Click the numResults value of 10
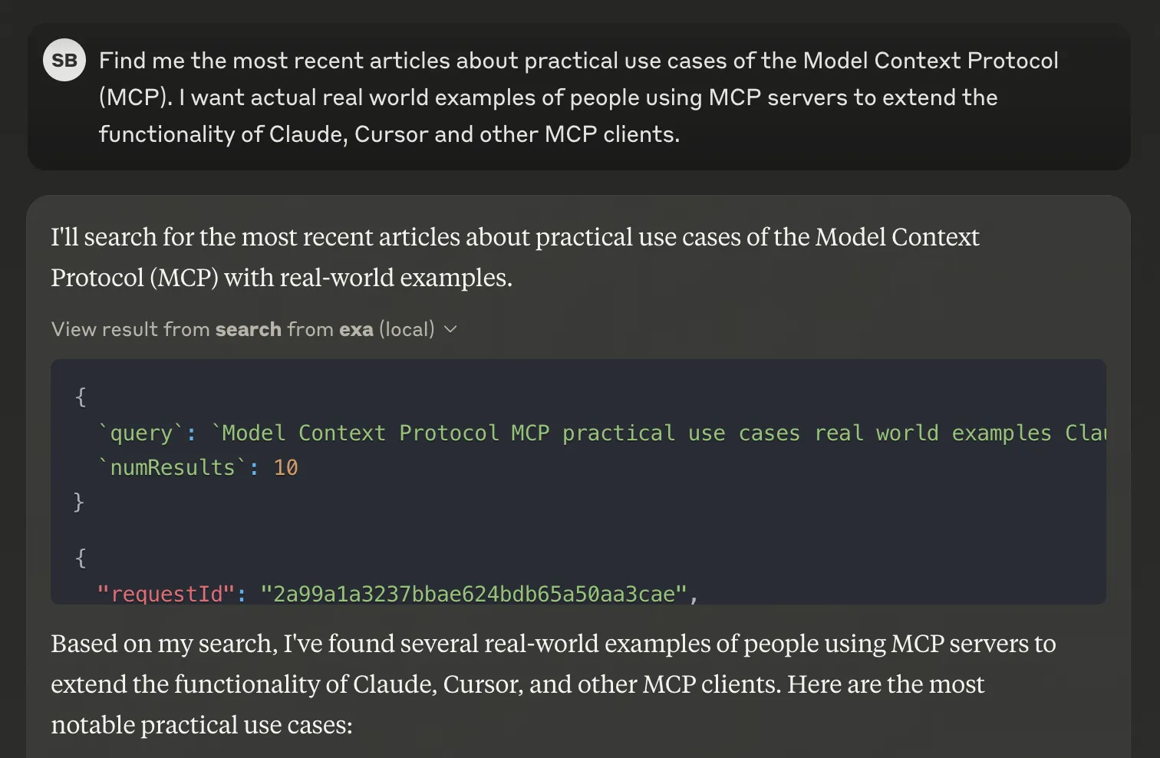 pyautogui.click(x=286, y=467)
